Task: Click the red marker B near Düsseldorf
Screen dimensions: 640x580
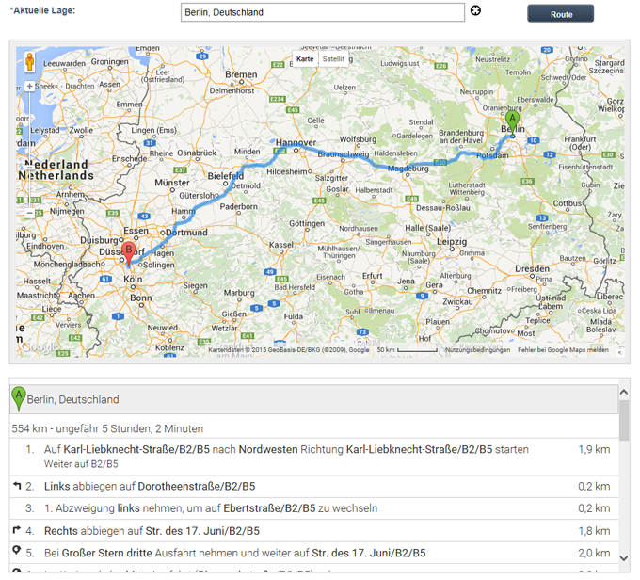Action: (x=129, y=253)
